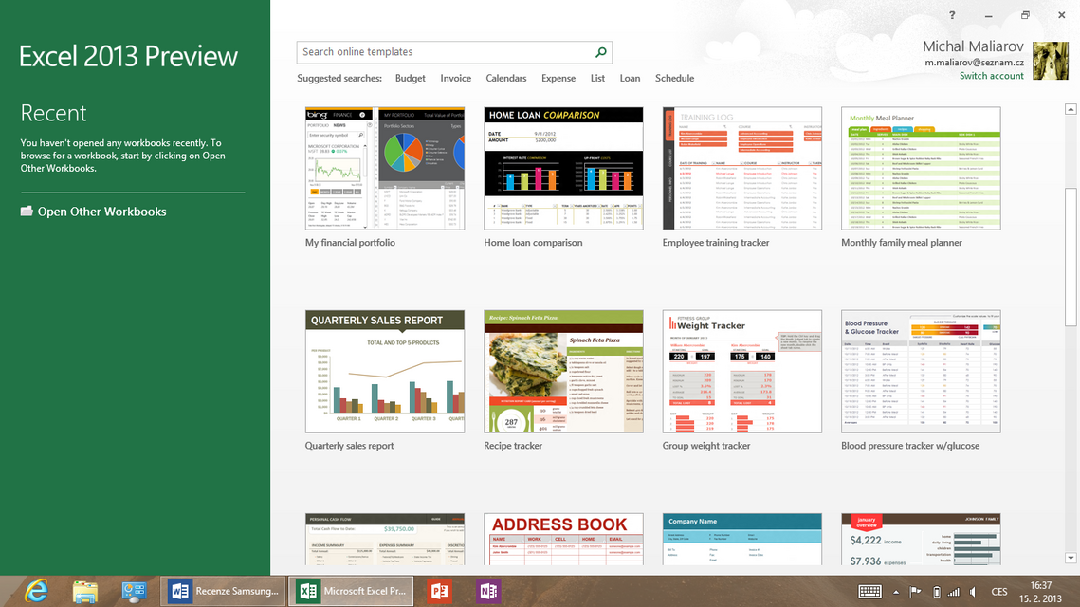Click the scrollbar down arrow in templates
Screen dimensions: 1080x607
point(1071,558)
